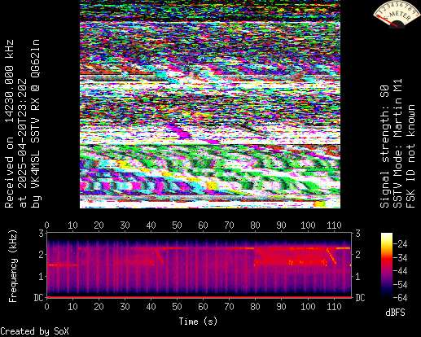This screenshot has width=421, height=337.
Task: Click the 80 second mark on top axis
Action: pos(255,225)
